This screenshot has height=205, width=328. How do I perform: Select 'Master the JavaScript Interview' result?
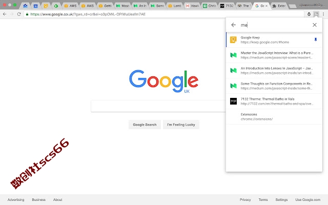[274, 55]
